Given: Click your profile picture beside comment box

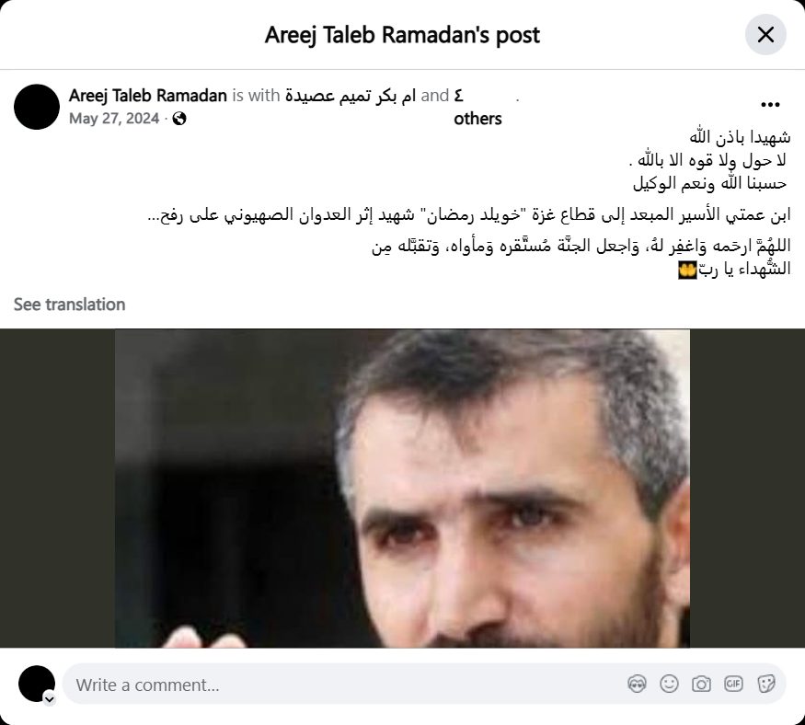Looking at the screenshot, I should (37, 684).
